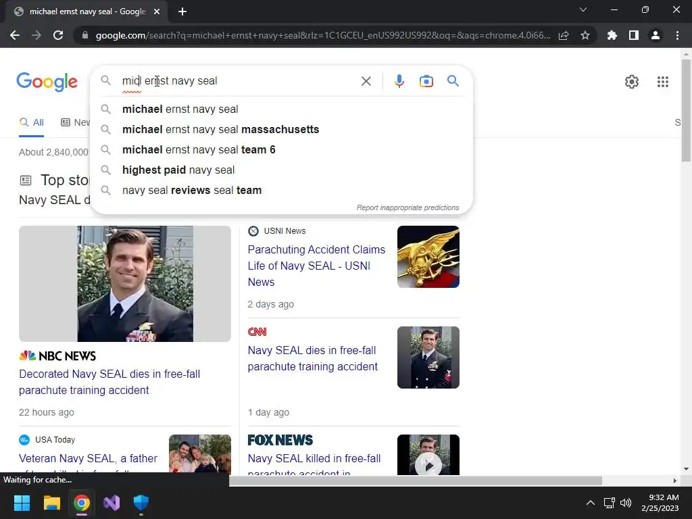The width and height of the screenshot is (692, 519).
Task: Switch to the News results tab
Action: [75, 122]
